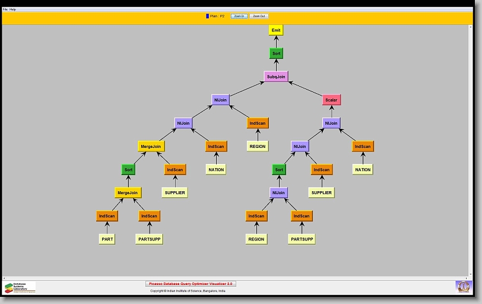Click the Zoom Out button
The image size is (482, 304).
coord(259,16)
